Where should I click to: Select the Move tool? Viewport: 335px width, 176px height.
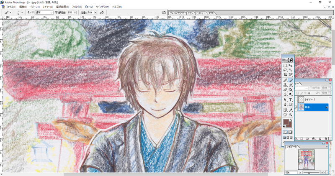[x=291, y=65]
